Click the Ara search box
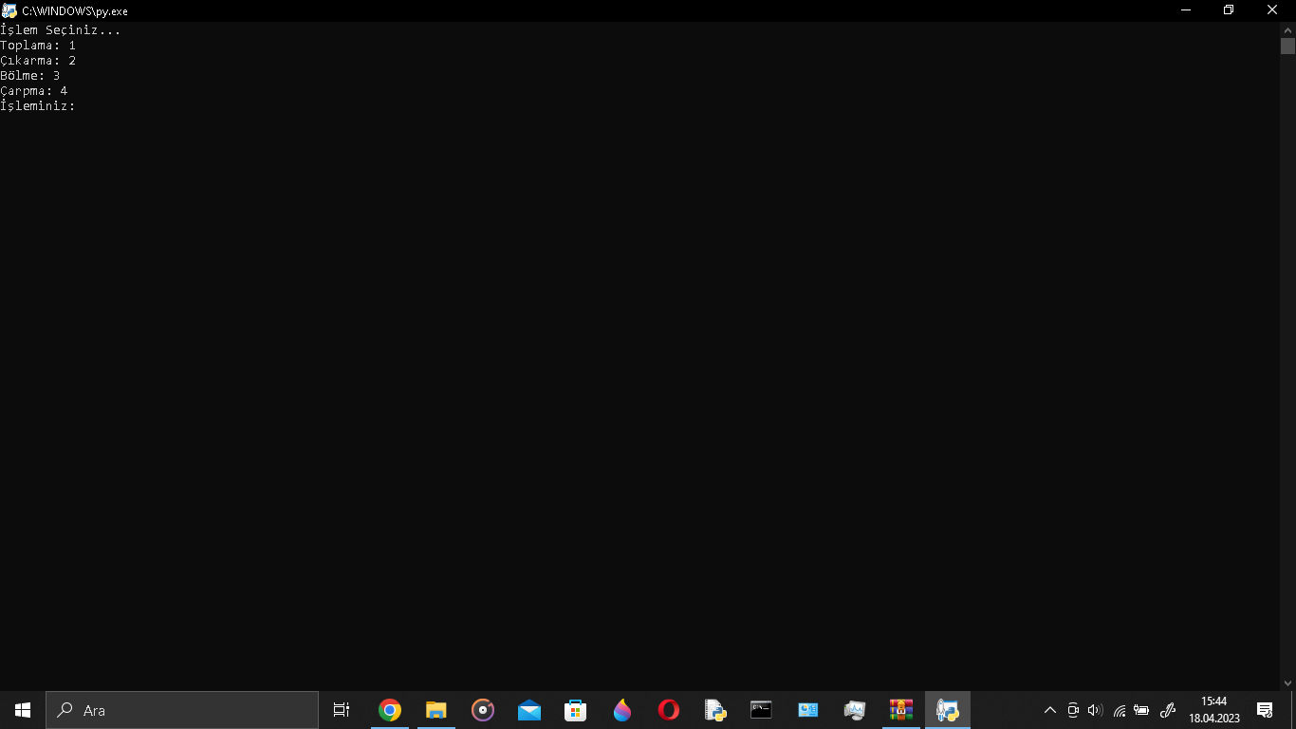Image resolution: width=1296 pixels, height=729 pixels. click(182, 710)
